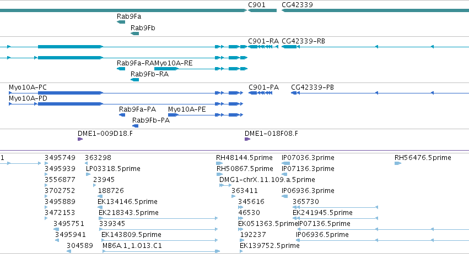Screen dimensions: 469x254
Task: Select MB6A.1_1.013.C1 feature label
Action: click(x=132, y=246)
